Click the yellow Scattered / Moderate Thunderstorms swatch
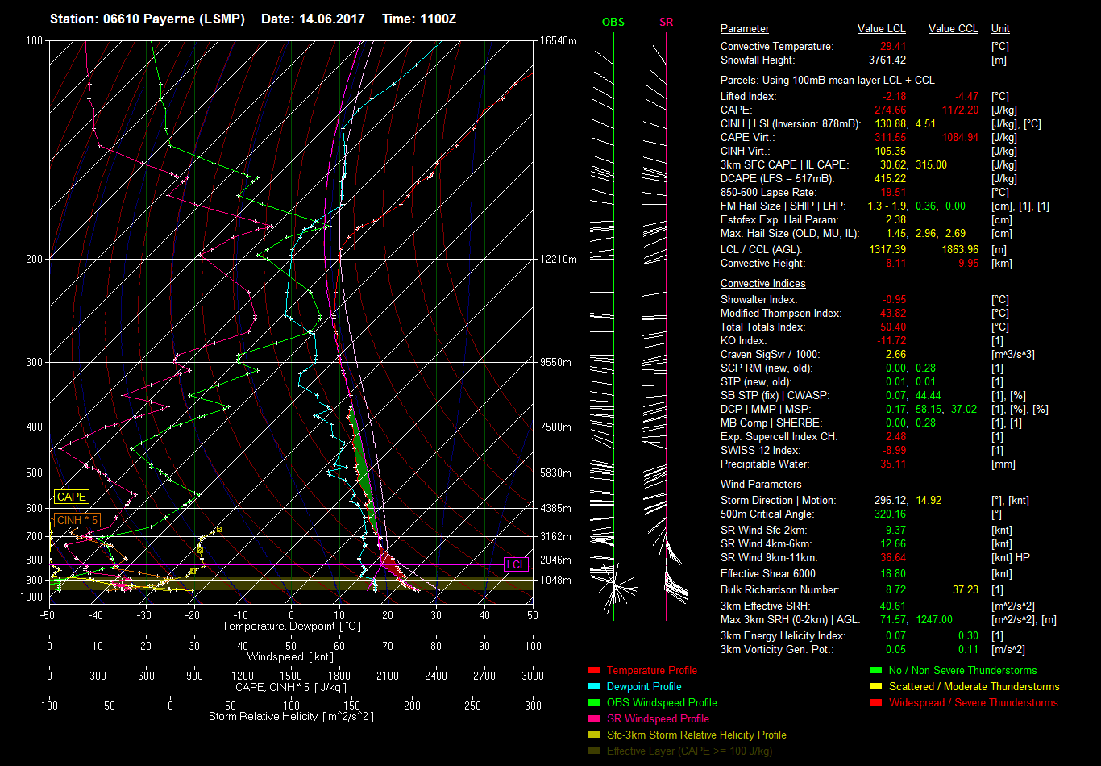 tap(875, 686)
